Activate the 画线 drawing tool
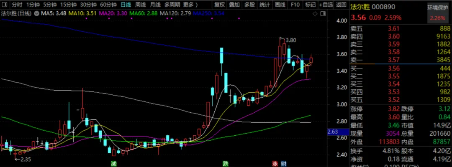Viewport: 452px width, 167px height. 280,5
